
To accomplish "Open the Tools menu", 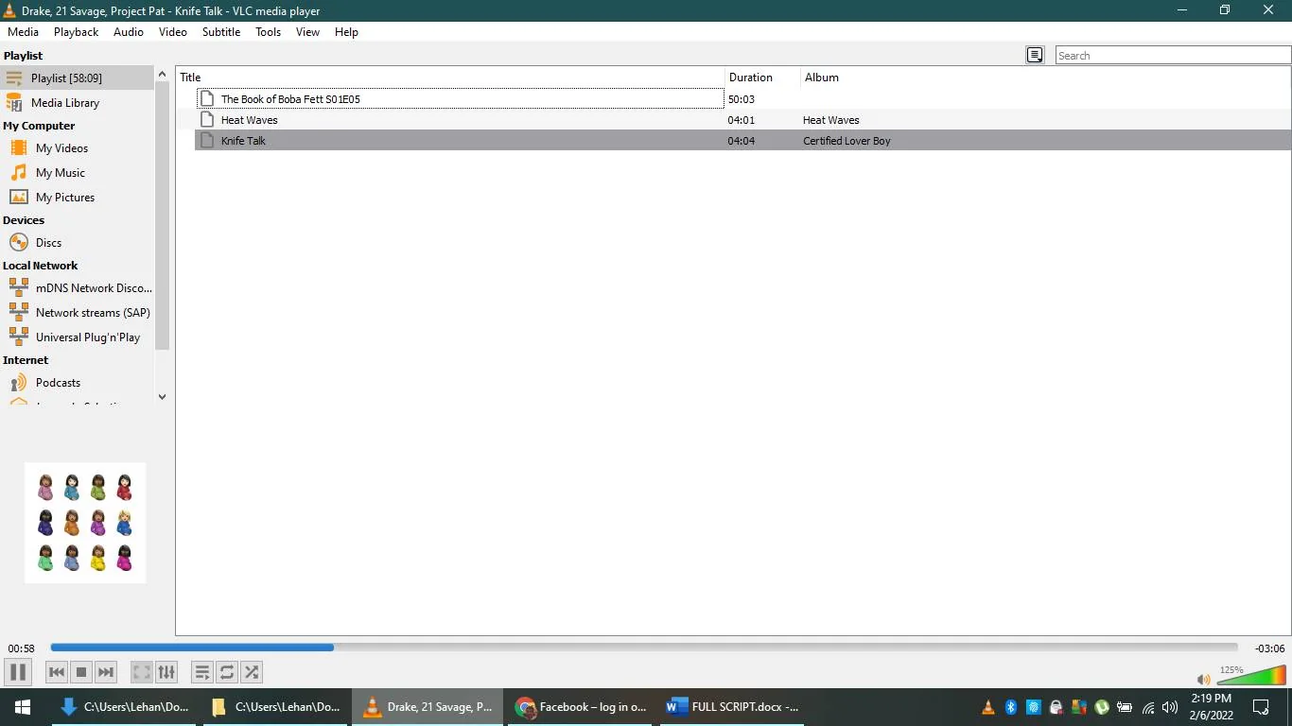I will [269, 31].
